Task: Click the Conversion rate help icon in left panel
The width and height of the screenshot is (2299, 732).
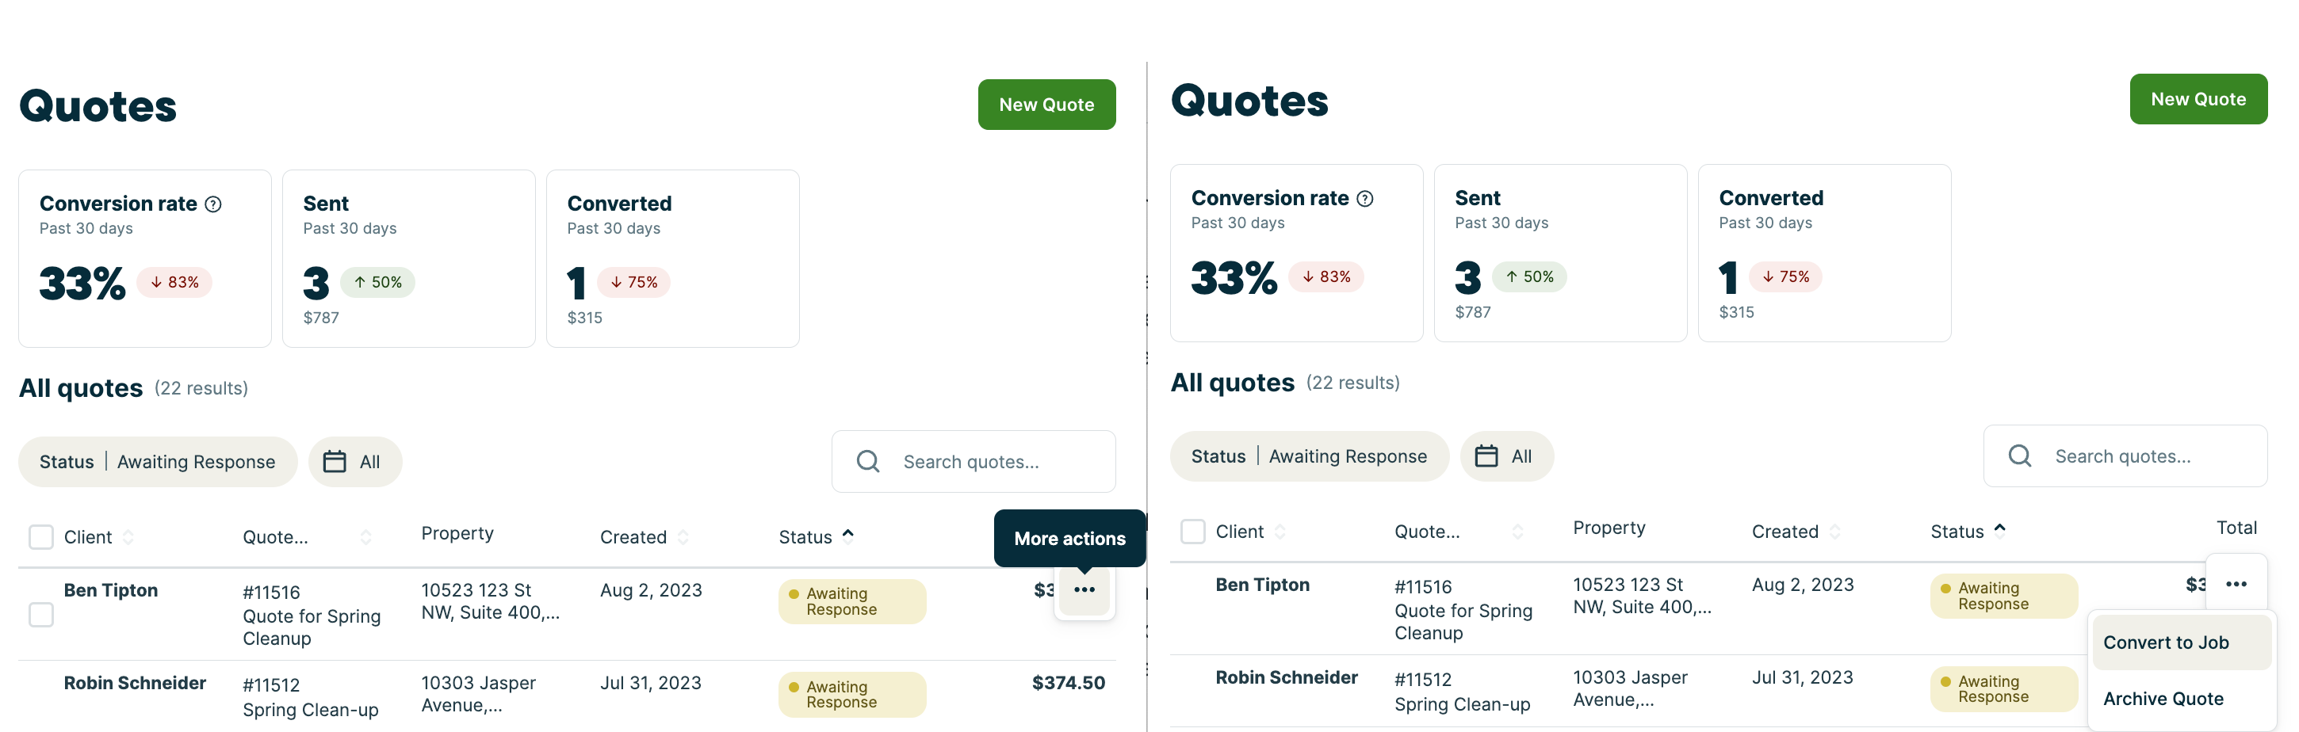Action: coord(213,204)
